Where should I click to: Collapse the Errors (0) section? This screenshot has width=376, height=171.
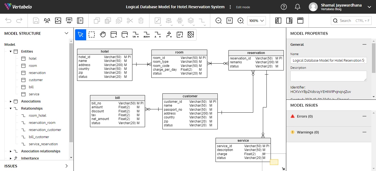(x=364, y=116)
